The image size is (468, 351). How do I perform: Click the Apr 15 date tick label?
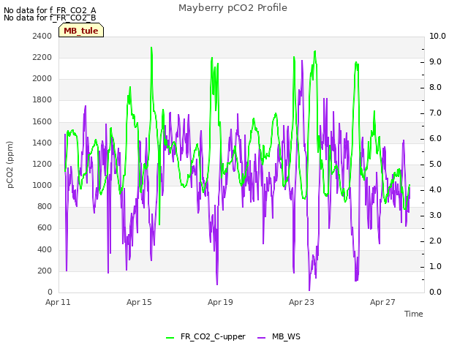coord(139,302)
